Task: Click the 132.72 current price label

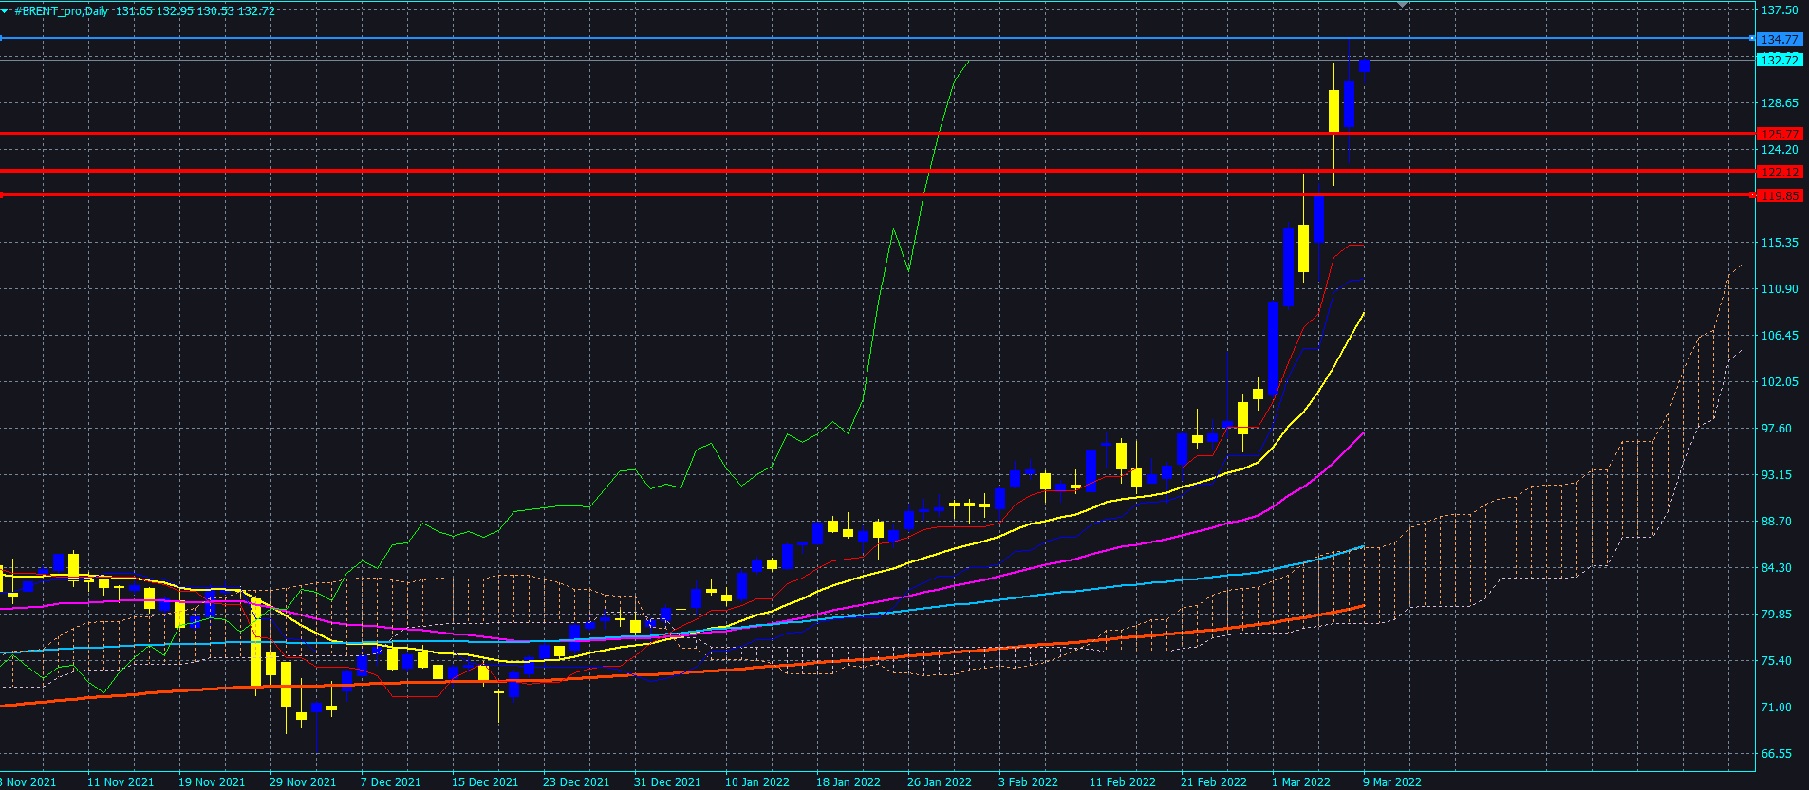Action: (1779, 60)
